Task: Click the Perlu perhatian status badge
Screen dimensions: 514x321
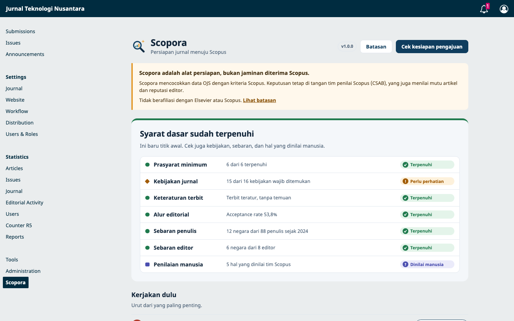Action: click(x=427, y=181)
